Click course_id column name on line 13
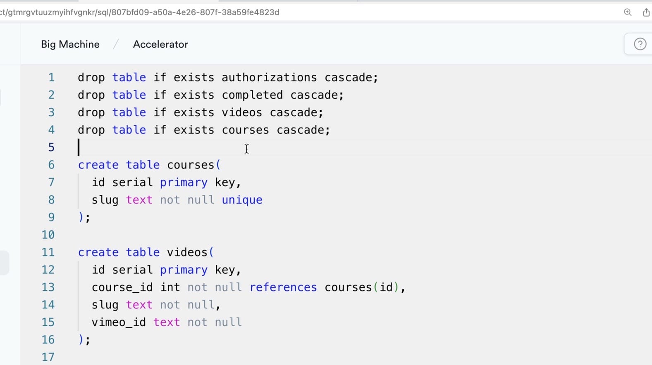This screenshot has width=652, height=365. [x=122, y=287]
